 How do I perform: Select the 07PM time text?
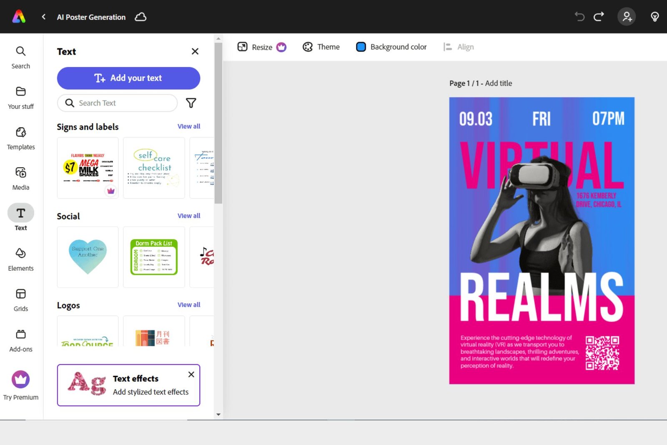(x=608, y=119)
